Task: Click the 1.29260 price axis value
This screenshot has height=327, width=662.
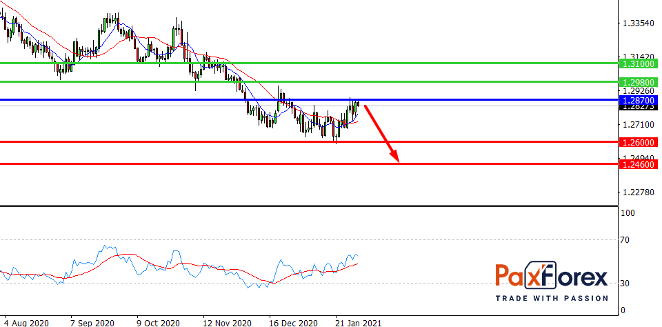Action: click(x=639, y=90)
